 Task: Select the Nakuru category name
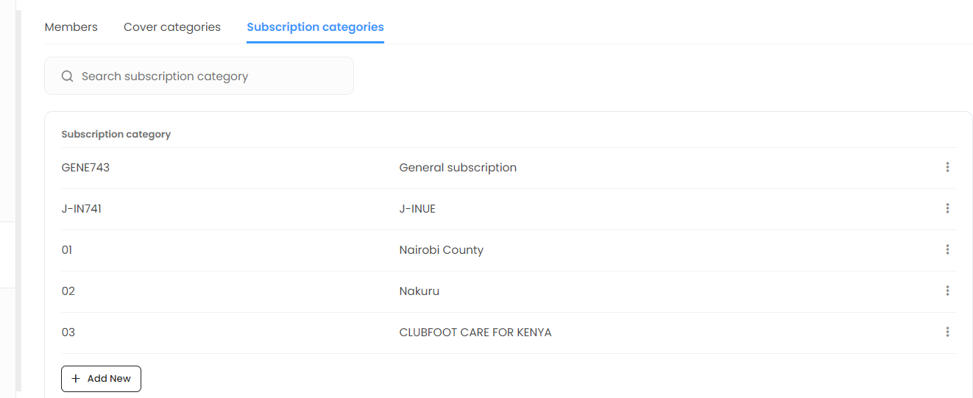(x=419, y=291)
